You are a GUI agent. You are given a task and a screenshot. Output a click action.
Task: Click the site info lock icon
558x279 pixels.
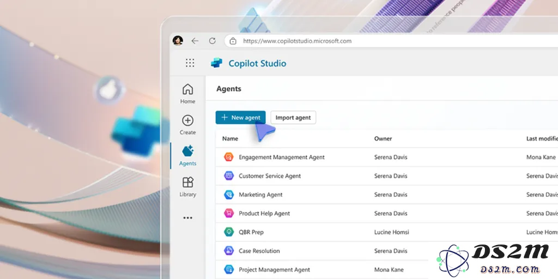tap(233, 41)
